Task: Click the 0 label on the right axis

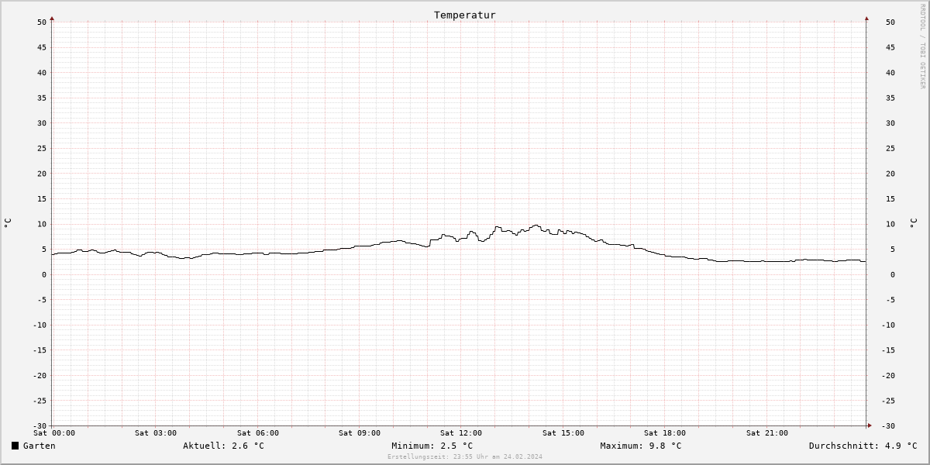Action: [x=893, y=274]
